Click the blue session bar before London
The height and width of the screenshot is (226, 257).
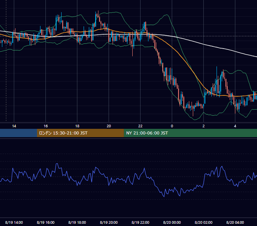click(x=19, y=133)
